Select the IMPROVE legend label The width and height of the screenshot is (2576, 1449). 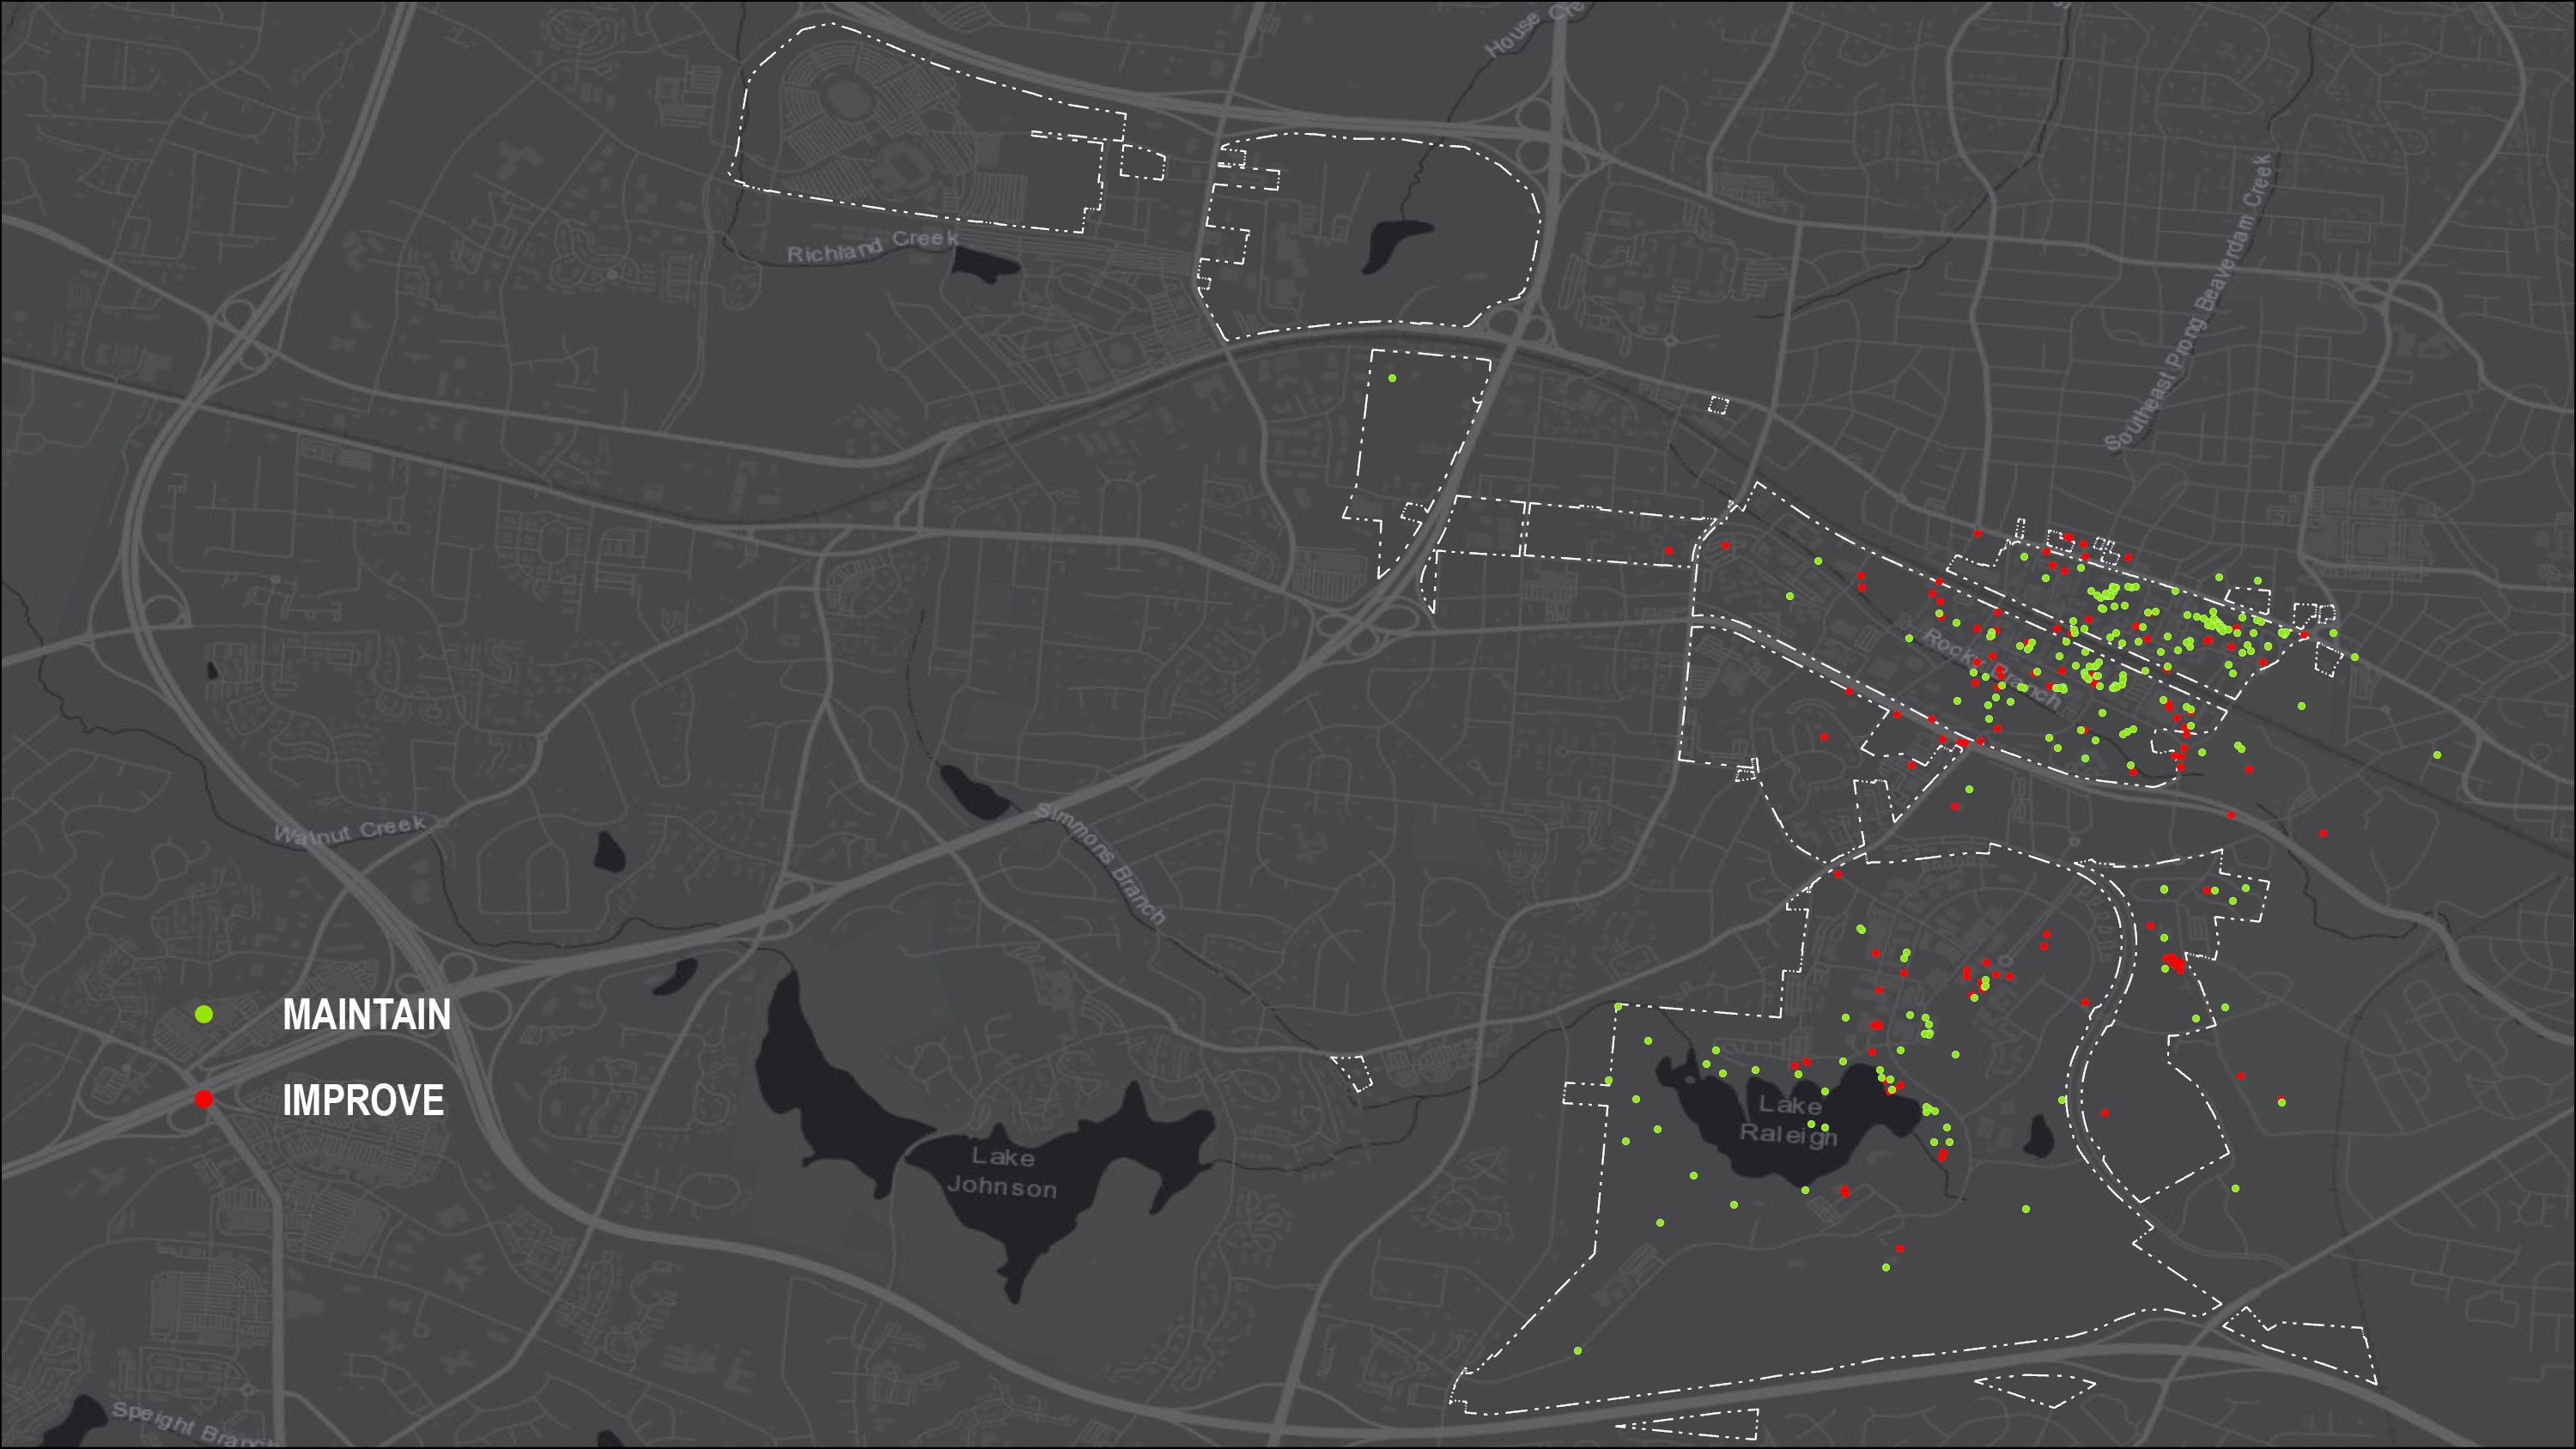tap(363, 1100)
